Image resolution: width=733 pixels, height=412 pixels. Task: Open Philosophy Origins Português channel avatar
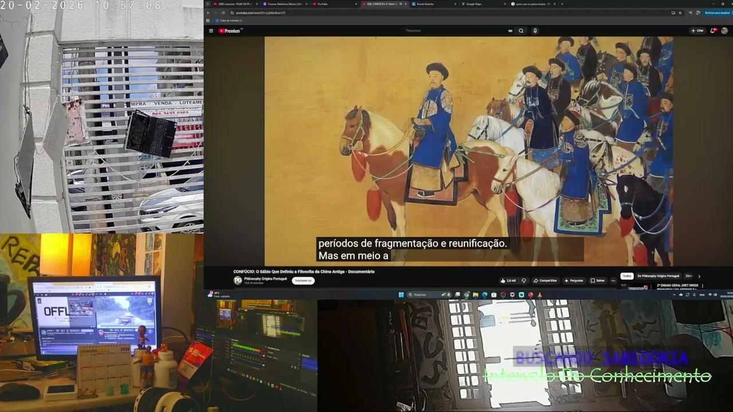tap(238, 280)
